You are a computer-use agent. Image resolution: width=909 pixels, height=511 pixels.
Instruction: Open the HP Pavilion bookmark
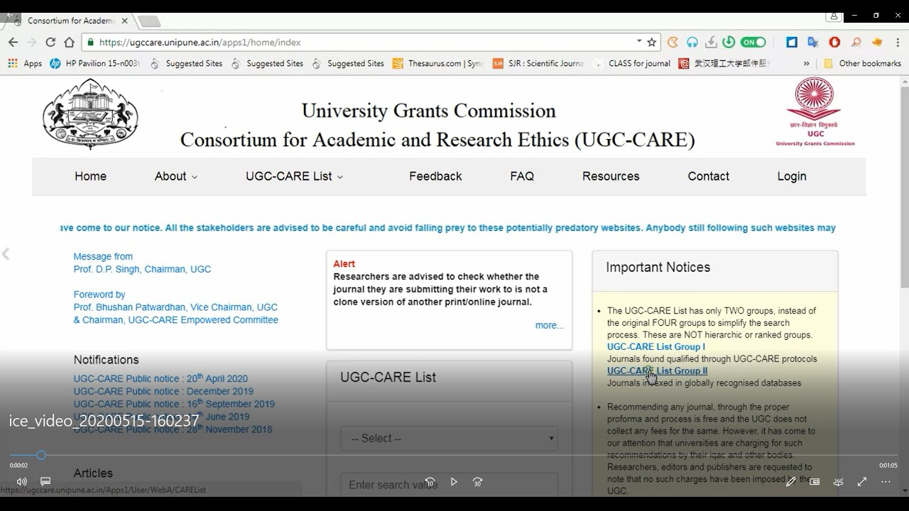click(x=94, y=63)
